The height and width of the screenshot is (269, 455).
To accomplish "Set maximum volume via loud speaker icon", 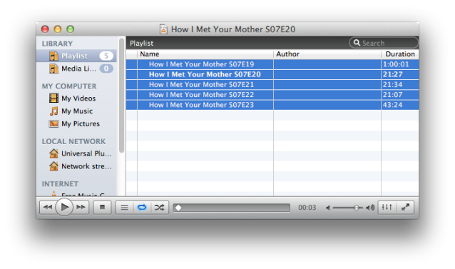I will pos(370,208).
